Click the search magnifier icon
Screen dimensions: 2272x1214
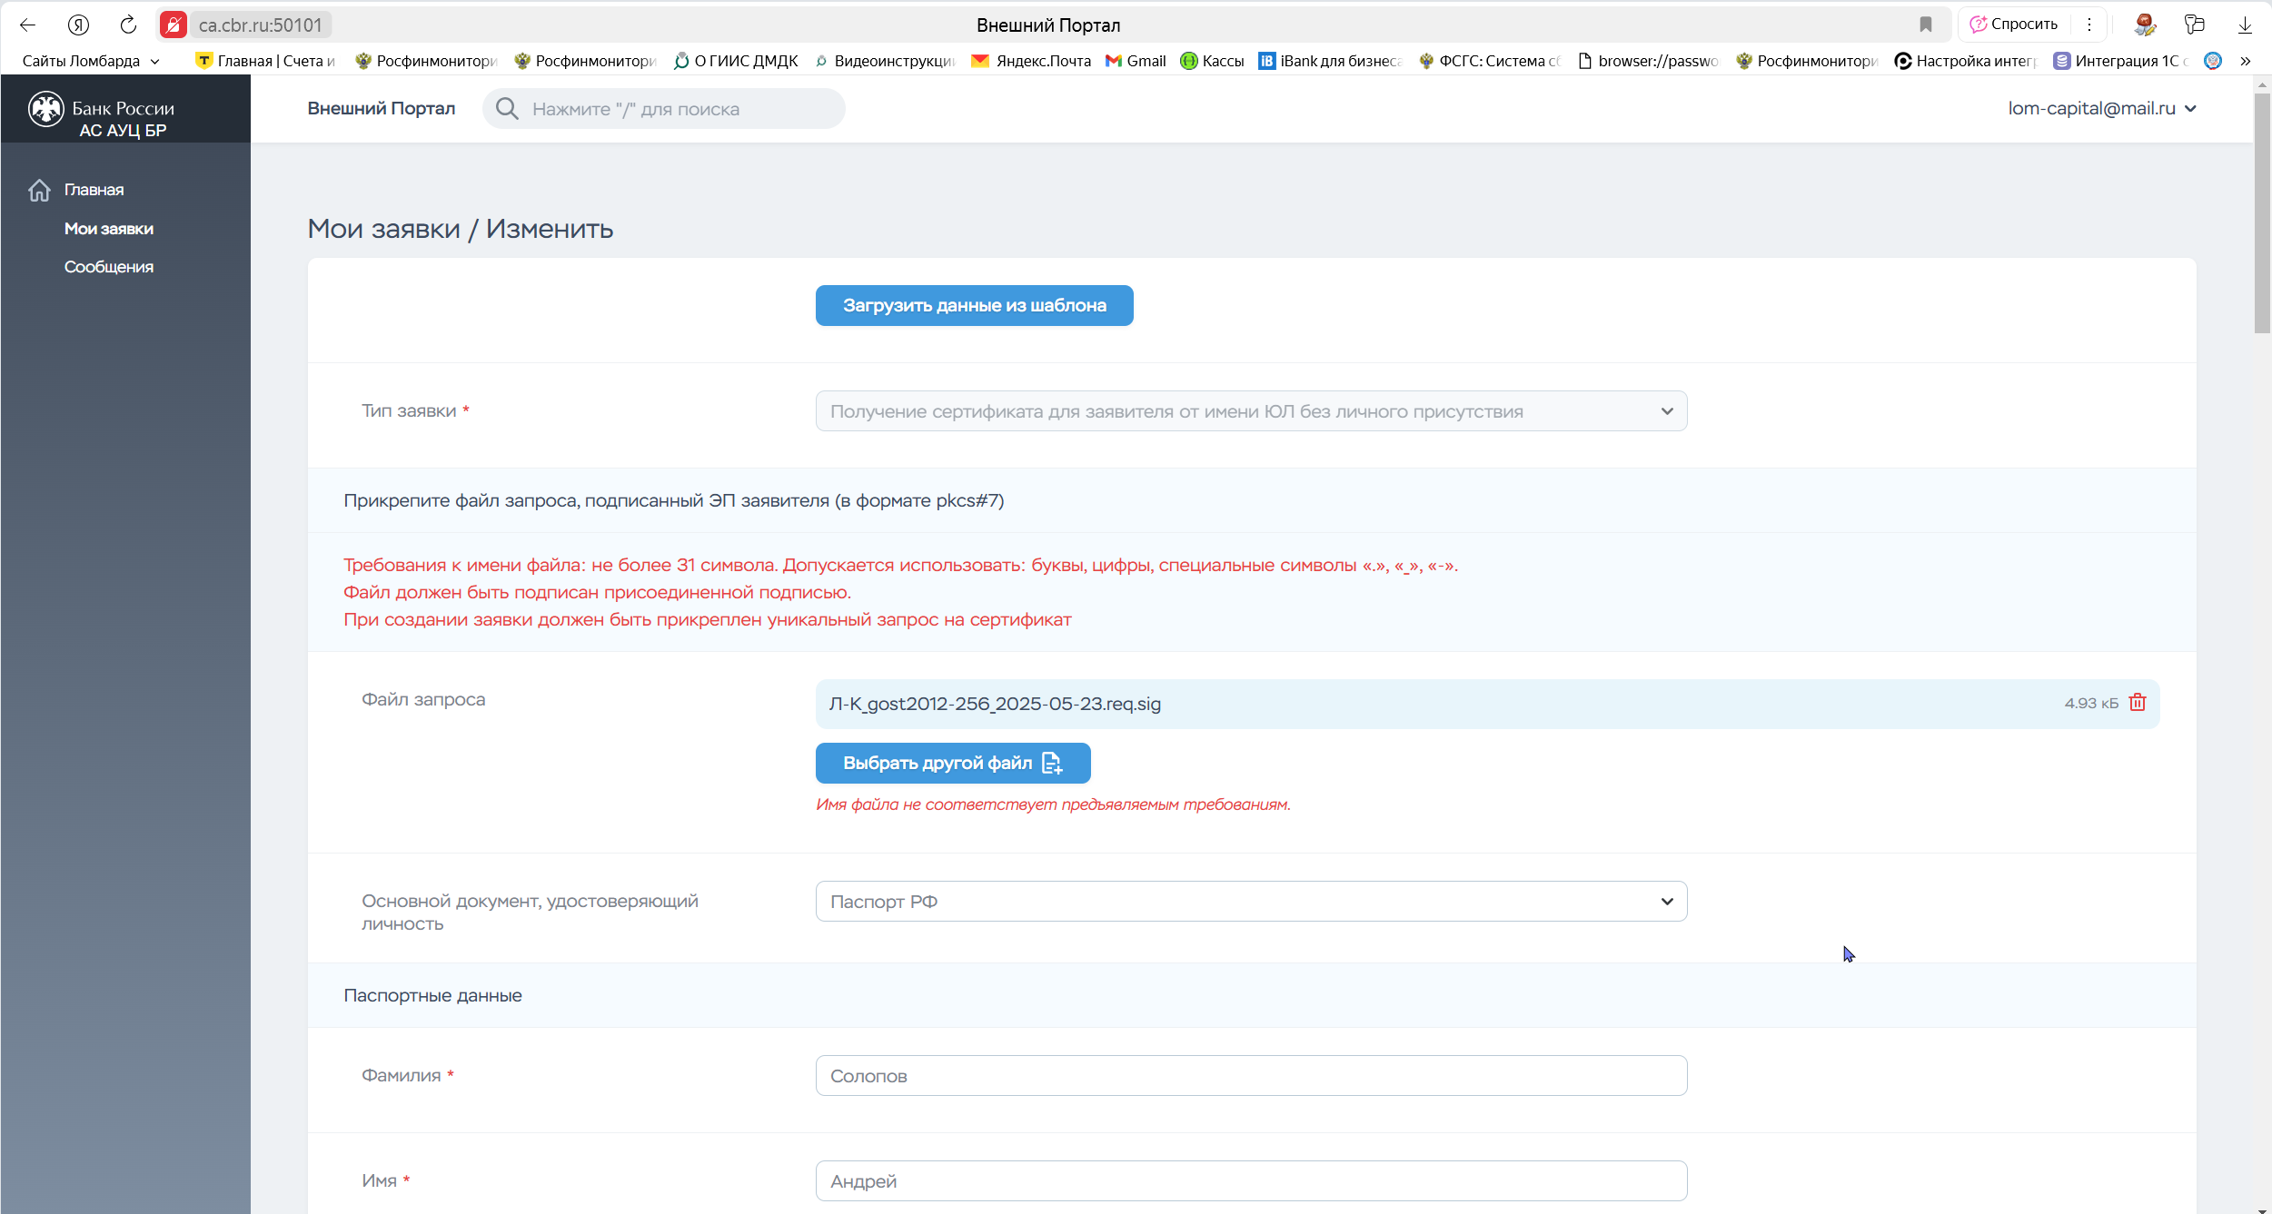tap(507, 109)
